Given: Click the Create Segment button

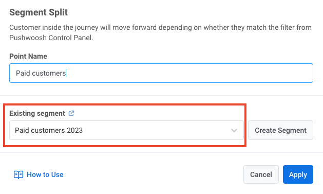Looking at the screenshot, I should [x=280, y=130].
